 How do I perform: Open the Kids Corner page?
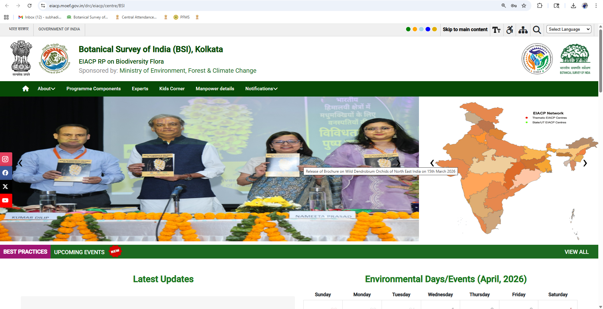(172, 89)
